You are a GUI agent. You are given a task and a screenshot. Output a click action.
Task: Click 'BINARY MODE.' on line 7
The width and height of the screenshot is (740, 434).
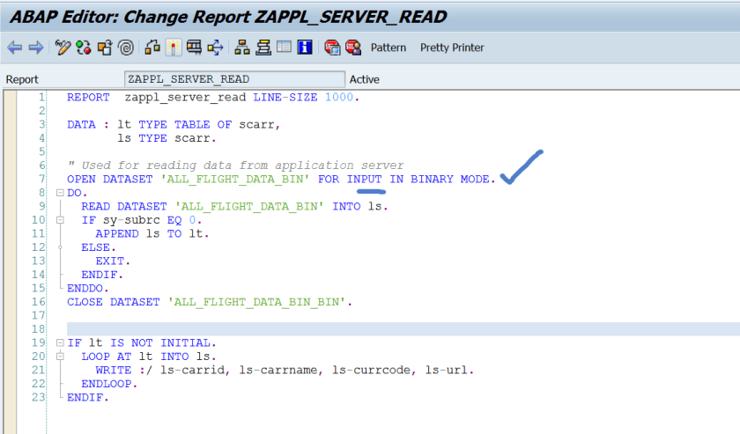pos(453,180)
